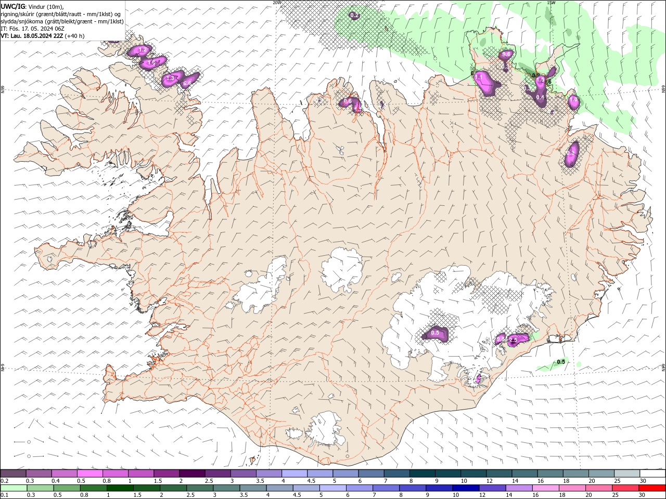
Task: Click the 25 swatch in the bottom legend row
Action: 625,488
